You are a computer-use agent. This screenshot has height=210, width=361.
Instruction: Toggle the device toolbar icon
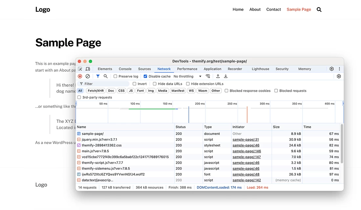88,69
